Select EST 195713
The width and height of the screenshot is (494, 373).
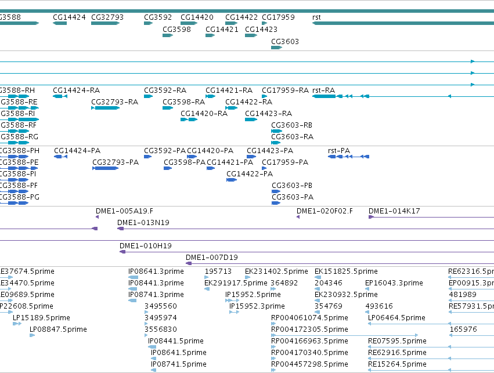[x=218, y=271]
